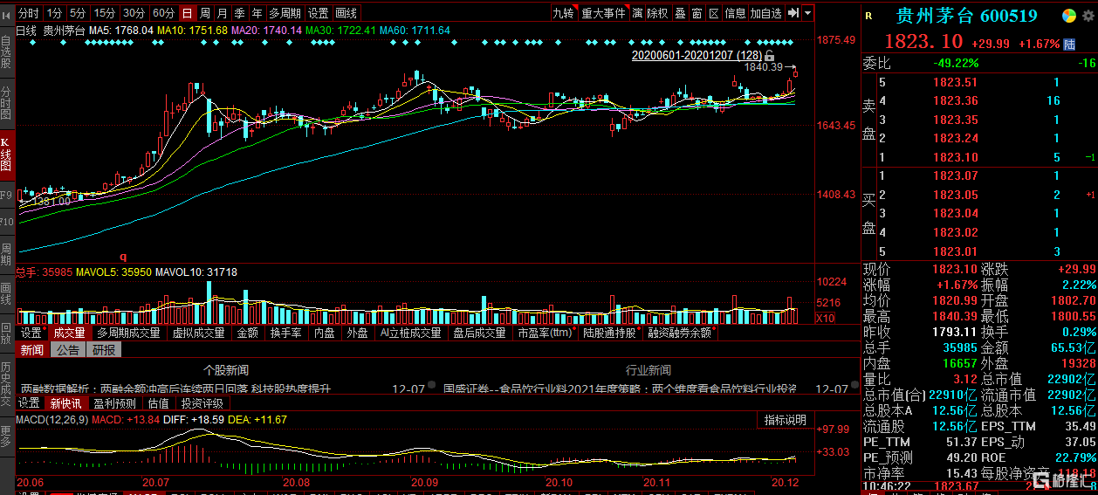Open F9 in the left sidebar
This screenshot has height=495, width=1098.
click(x=6, y=195)
